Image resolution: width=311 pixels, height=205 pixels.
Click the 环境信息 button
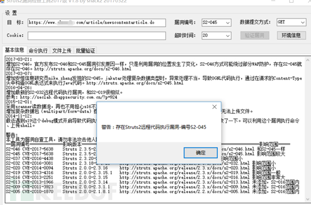coord(291,35)
